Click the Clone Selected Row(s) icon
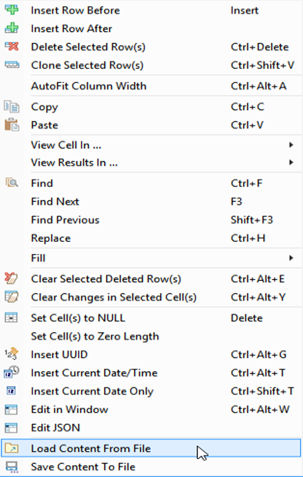Screen dimensions: 303x477 [12, 65]
